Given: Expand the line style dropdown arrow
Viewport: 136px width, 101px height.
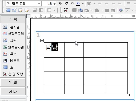Looking at the screenshot, I should click(x=133, y=10).
